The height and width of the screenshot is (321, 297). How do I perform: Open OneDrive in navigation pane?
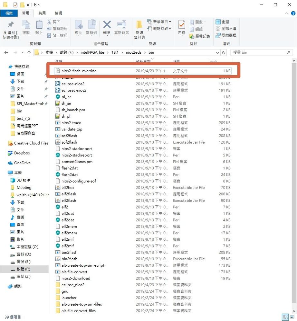19,163
